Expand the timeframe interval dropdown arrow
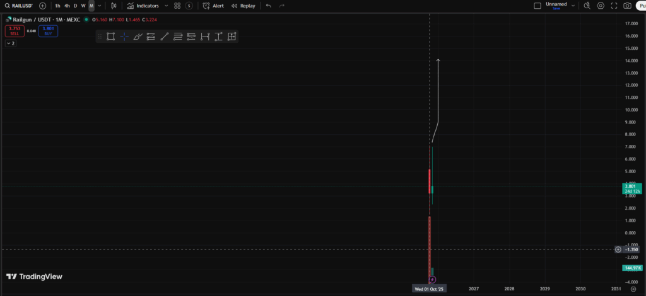Image resolution: width=646 pixels, height=296 pixels. [x=100, y=6]
